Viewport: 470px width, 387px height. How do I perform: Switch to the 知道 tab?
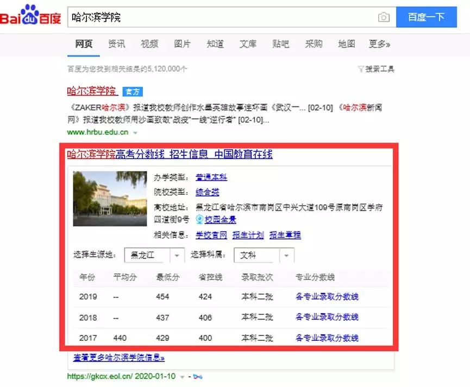215,44
